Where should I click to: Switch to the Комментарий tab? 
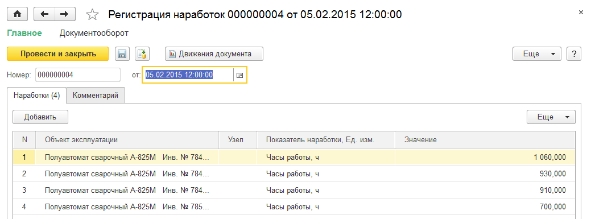96,95
